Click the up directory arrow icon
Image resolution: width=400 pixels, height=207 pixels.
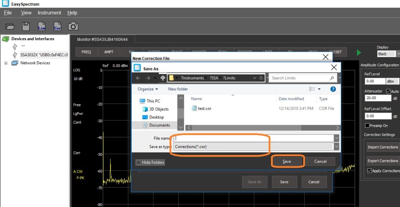(163, 78)
